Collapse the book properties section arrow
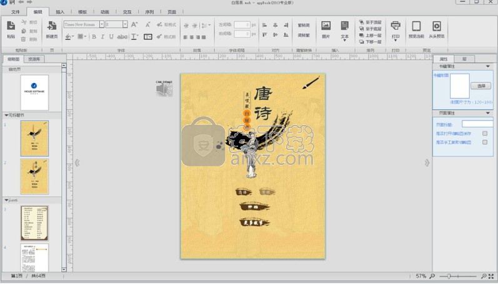498x285 pixels. 488,66
